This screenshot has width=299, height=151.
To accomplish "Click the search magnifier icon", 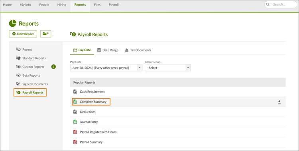I will 268,4.
